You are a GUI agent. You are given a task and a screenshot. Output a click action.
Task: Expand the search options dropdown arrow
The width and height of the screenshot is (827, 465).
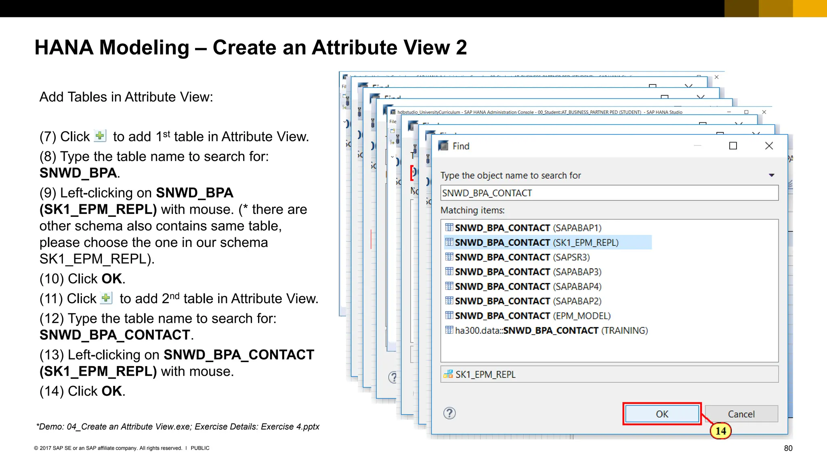(x=771, y=175)
